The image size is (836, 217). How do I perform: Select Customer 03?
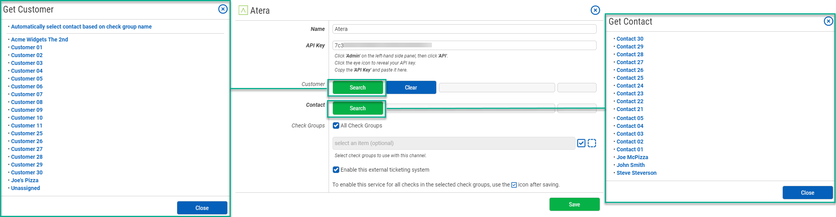coord(27,63)
